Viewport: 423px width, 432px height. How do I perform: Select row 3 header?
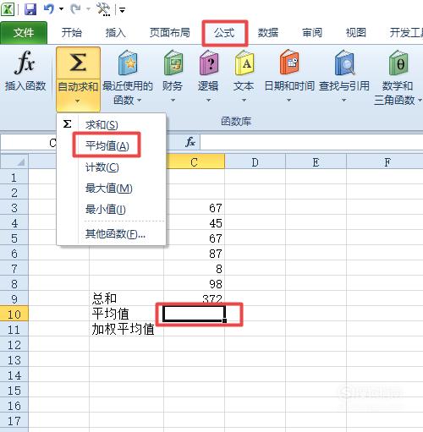pyautogui.click(x=14, y=208)
